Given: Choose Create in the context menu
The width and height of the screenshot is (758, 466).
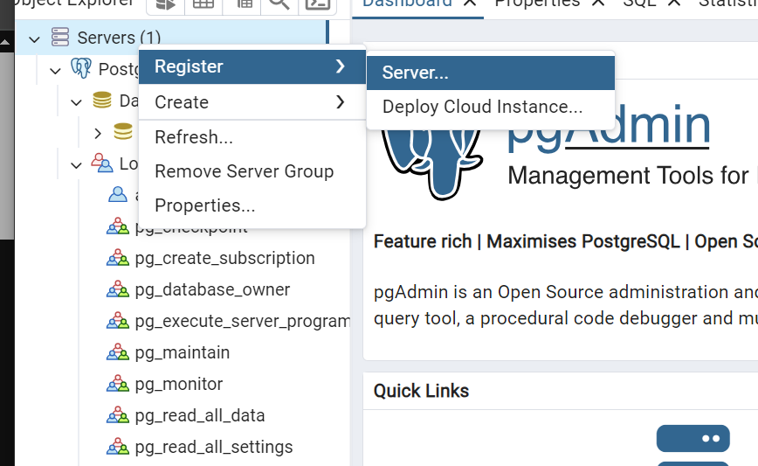Looking at the screenshot, I should 252,101.
